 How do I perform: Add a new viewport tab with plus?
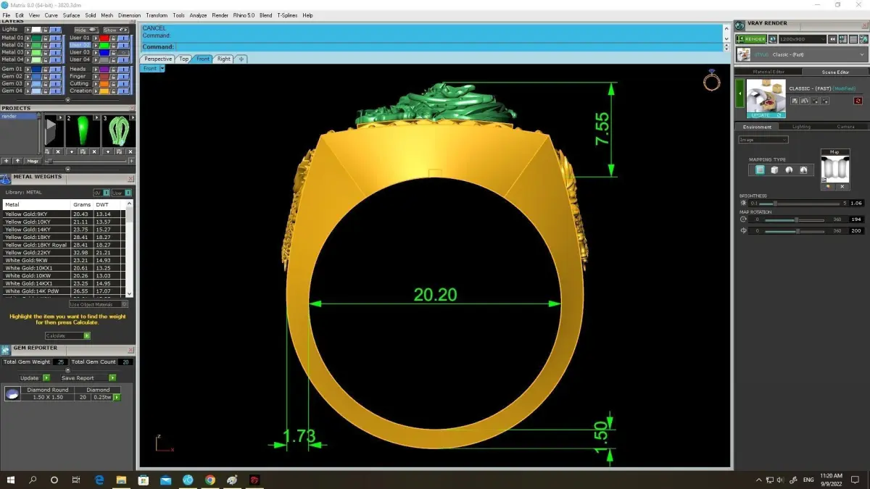241,59
